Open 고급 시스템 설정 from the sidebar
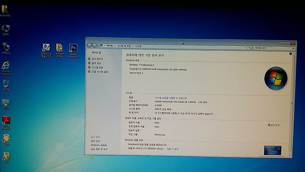 [x=100, y=72]
